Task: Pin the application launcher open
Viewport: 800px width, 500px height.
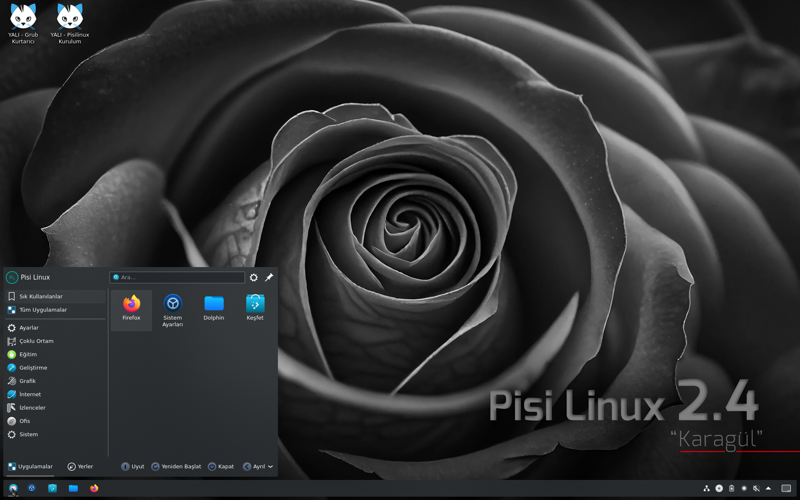Action: click(x=269, y=277)
